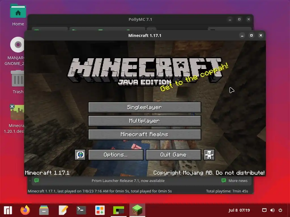Screen dimensions: 290x217
Task: Click the news speech bubble icon at left
Action: pos(37,180)
